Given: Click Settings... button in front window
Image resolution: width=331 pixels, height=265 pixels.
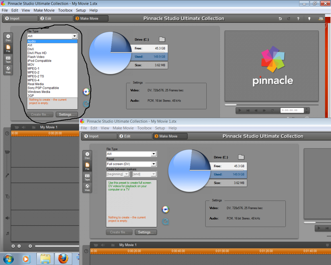Looking at the screenshot, I should [x=146, y=232].
